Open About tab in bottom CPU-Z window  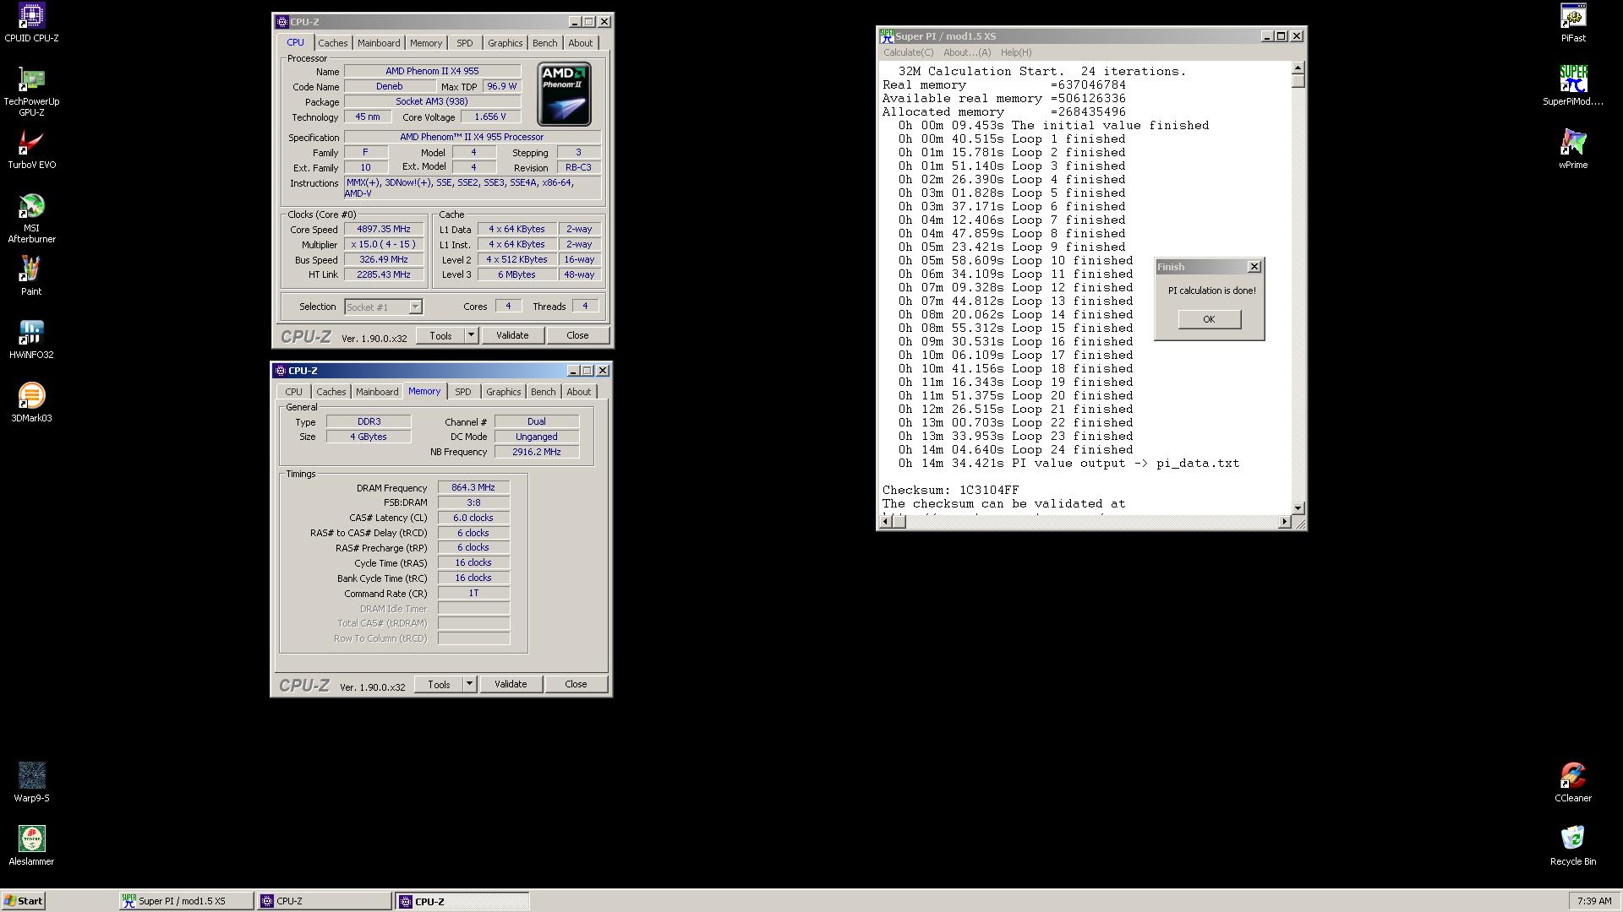coord(578,392)
